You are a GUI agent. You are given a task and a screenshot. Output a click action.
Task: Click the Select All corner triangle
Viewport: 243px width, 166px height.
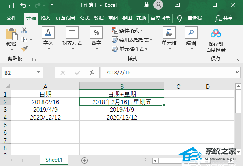(7, 86)
